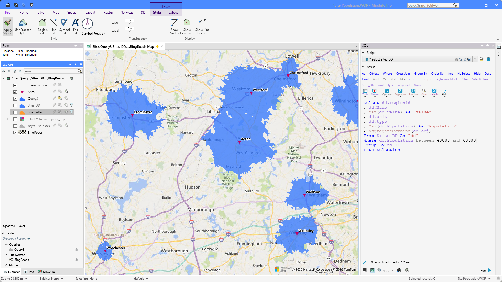
Task: Uncheck the Sites layer visibility
Action: tap(15, 92)
